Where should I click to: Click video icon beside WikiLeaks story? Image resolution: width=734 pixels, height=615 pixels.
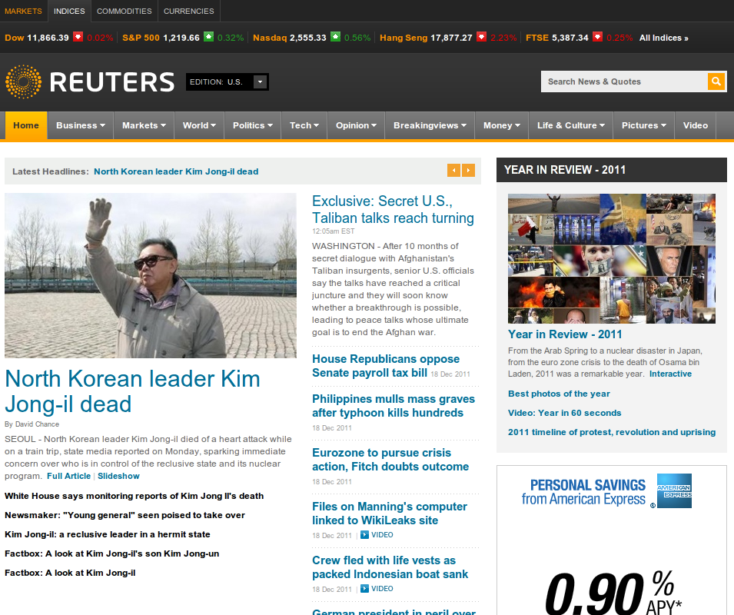point(364,535)
